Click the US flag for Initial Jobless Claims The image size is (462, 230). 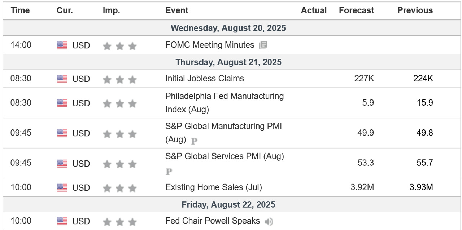(x=62, y=79)
